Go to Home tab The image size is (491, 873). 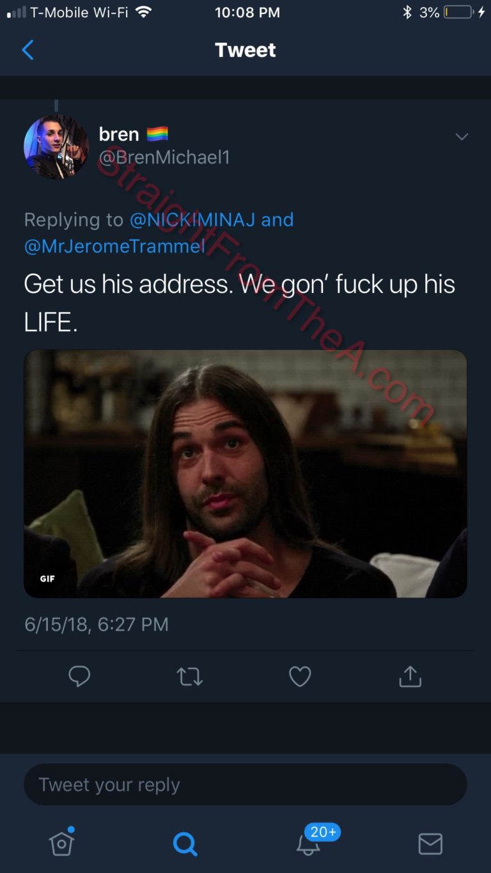61,844
